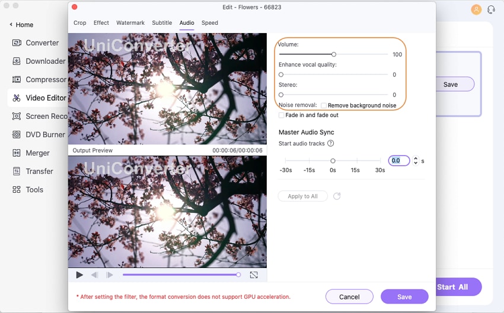Click the 15s sync marker label
This screenshot has width=504, height=313.
[355, 170]
